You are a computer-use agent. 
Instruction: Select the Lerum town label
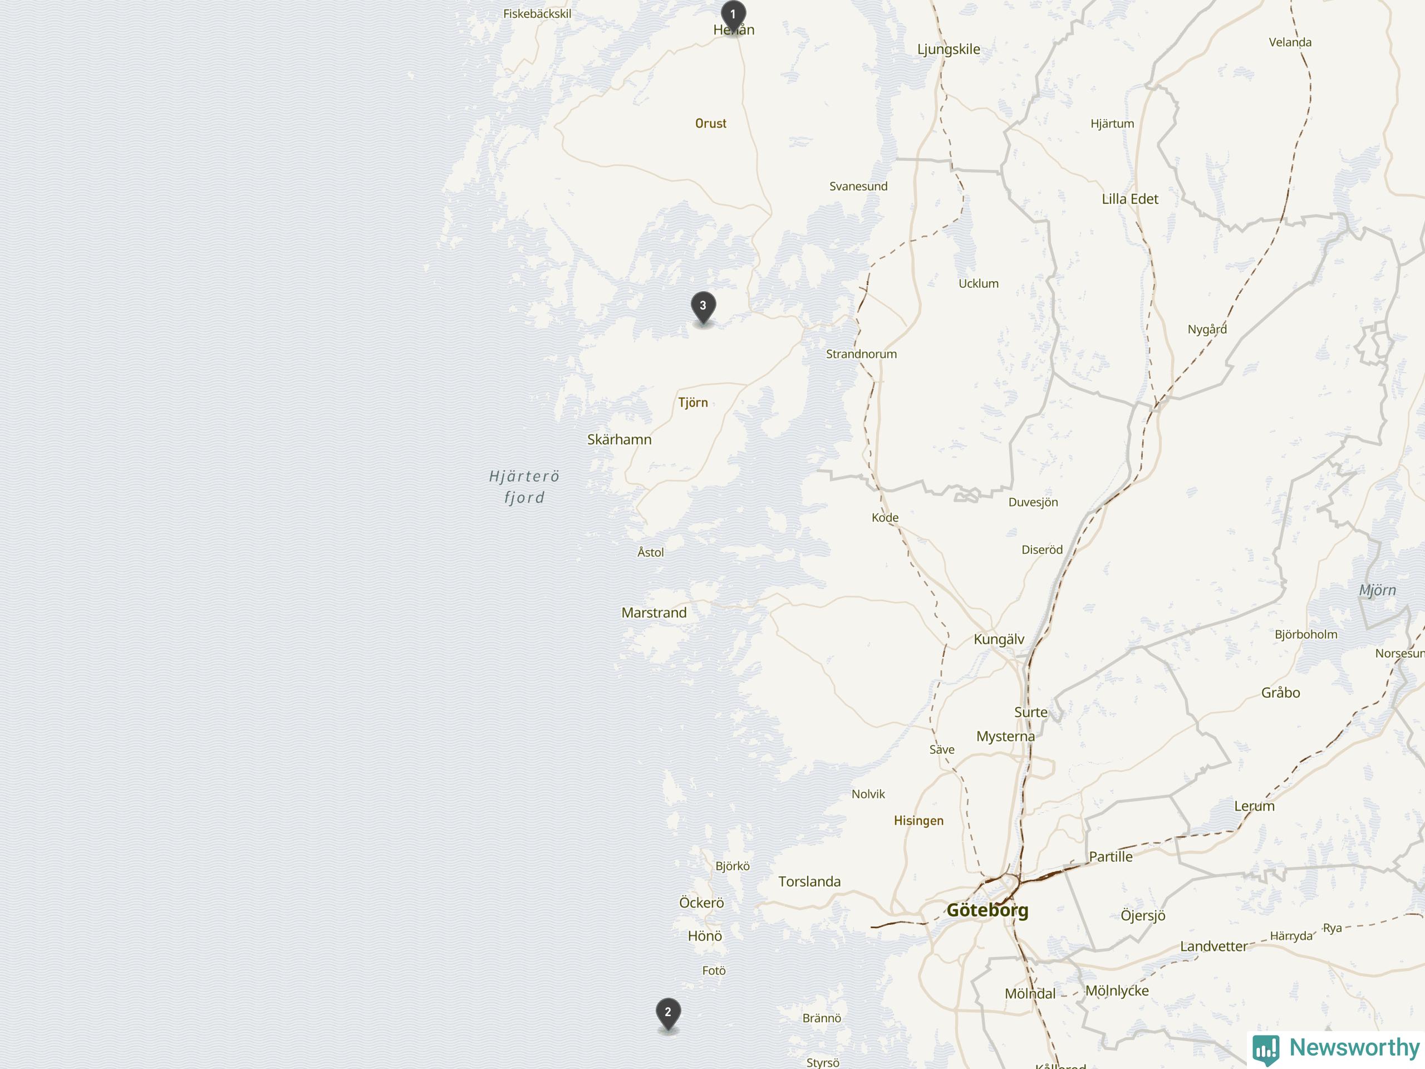point(1254,806)
